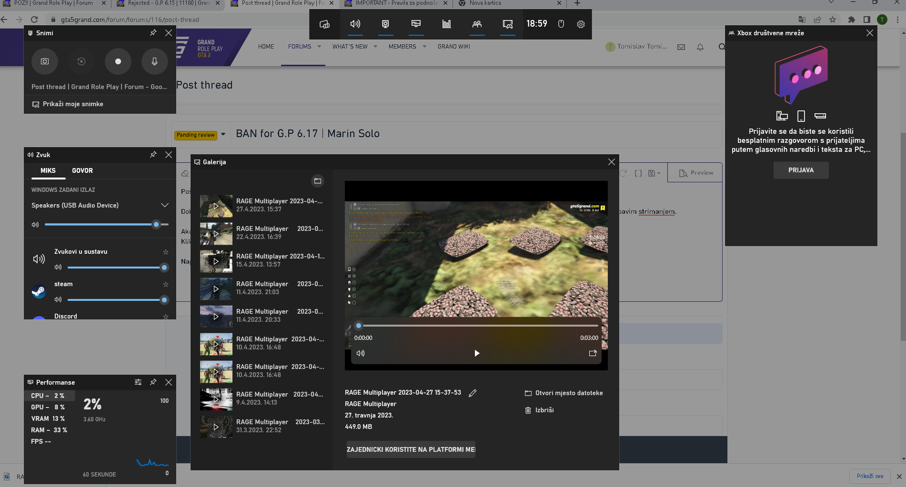906x487 pixels.
Task: Toggle Gallery widget in Game Bar
Action: click(x=508, y=24)
